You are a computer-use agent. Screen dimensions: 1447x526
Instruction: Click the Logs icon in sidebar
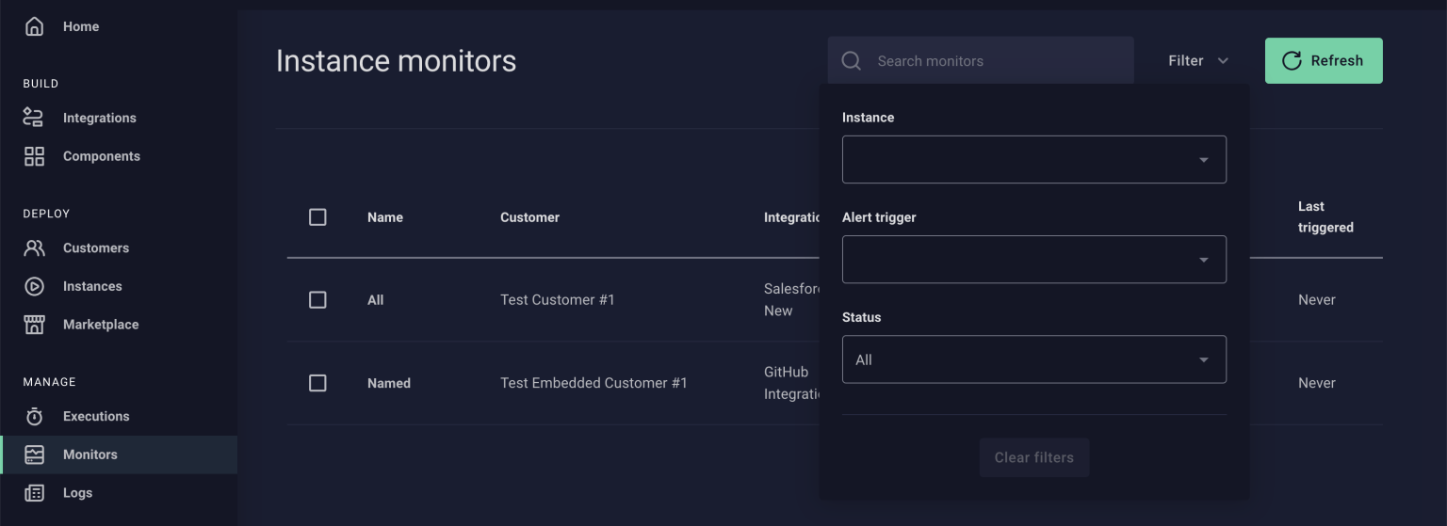[34, 493]
